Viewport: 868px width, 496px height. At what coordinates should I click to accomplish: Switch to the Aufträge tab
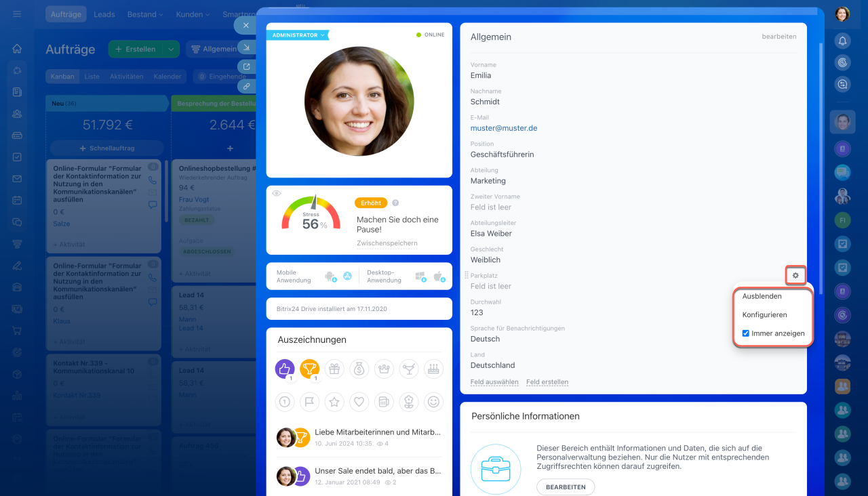pos(66,14)
